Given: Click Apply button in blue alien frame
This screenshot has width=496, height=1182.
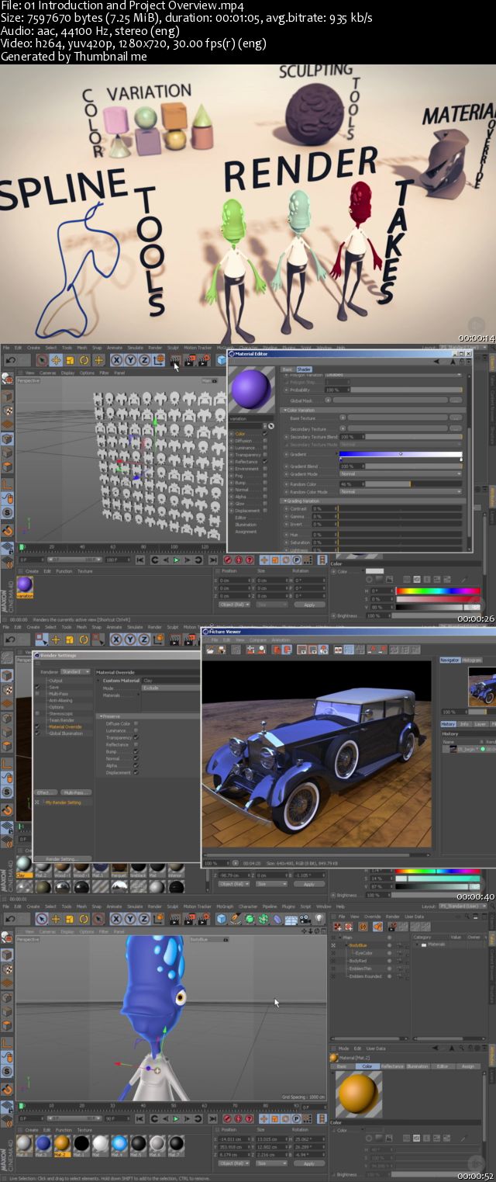Looking at the screenshot, I should (x=309, y=1163).
